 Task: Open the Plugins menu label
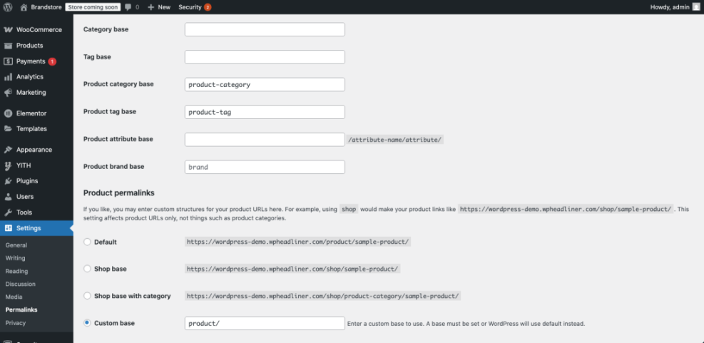coord(27,181)
